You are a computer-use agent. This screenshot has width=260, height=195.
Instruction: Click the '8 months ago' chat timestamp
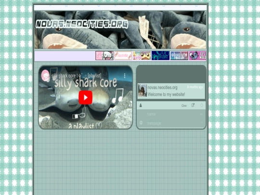pos(195,87)
